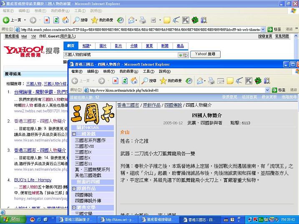Open Back history dropdown arrow in Yahoo window
This screenshot has height=224, width=299.
[x=25, y=20]
